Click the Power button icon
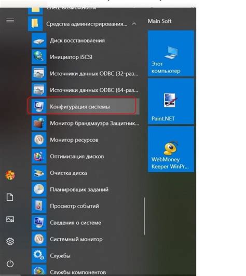246x276 pixels. pyautogui.click(x=10, y=264)
